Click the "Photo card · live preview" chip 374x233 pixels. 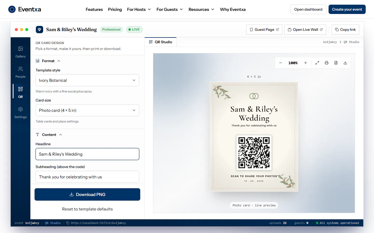pos(254,205)
